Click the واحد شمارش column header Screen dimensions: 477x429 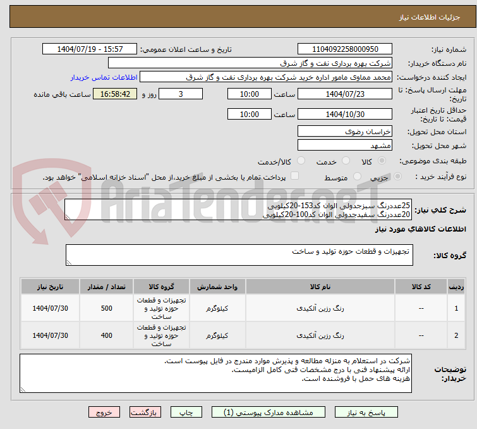(x=217, y=287)
